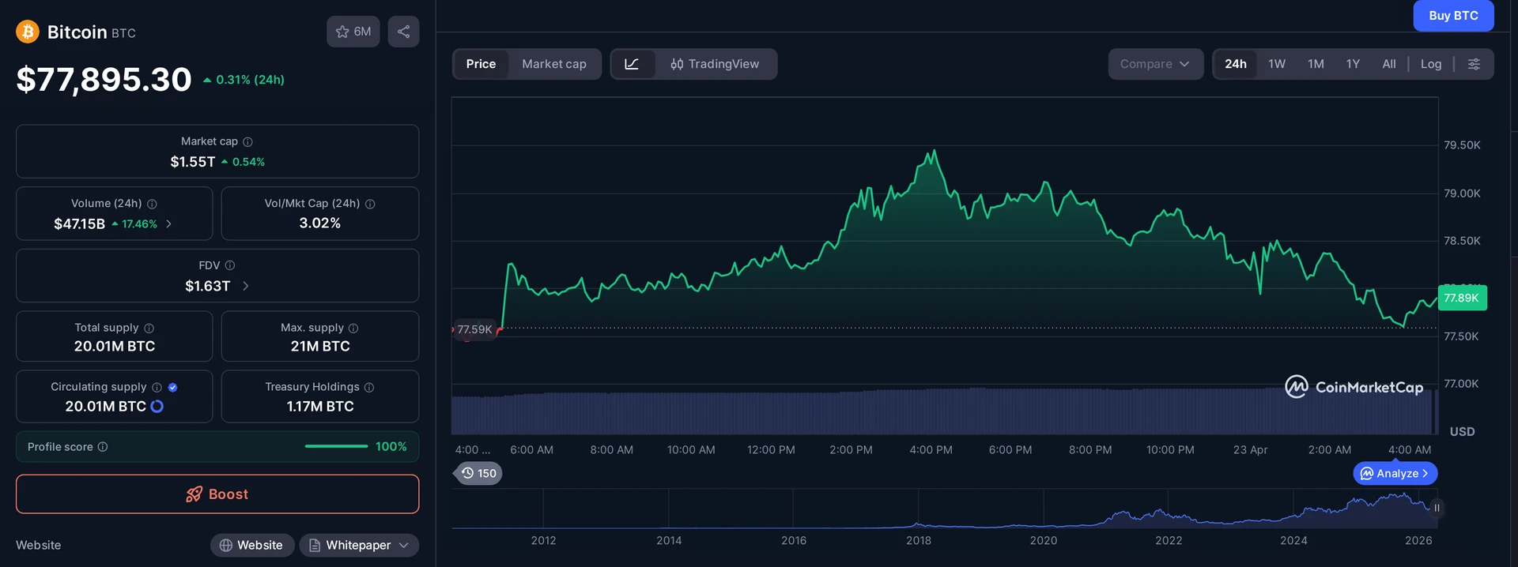
Task: Open Volume (24h) info icon
Action: pyautogui.click(x=152, y=204)
